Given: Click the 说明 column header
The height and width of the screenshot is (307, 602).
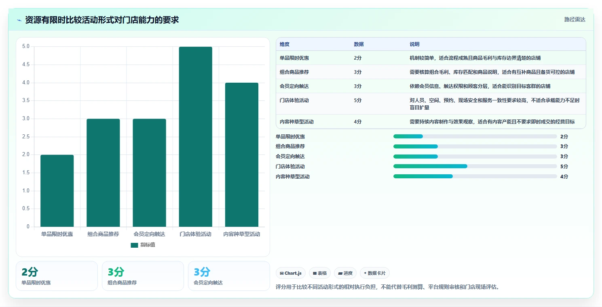Looking at the screenshot, I should (414, 44).
